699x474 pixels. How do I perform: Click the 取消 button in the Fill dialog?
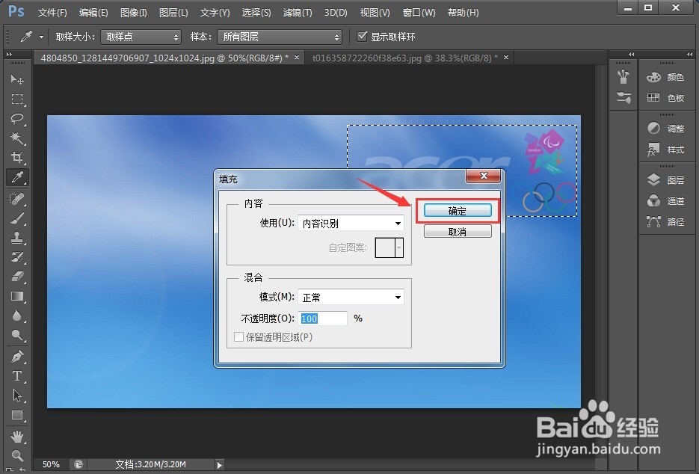coord(457,230)
